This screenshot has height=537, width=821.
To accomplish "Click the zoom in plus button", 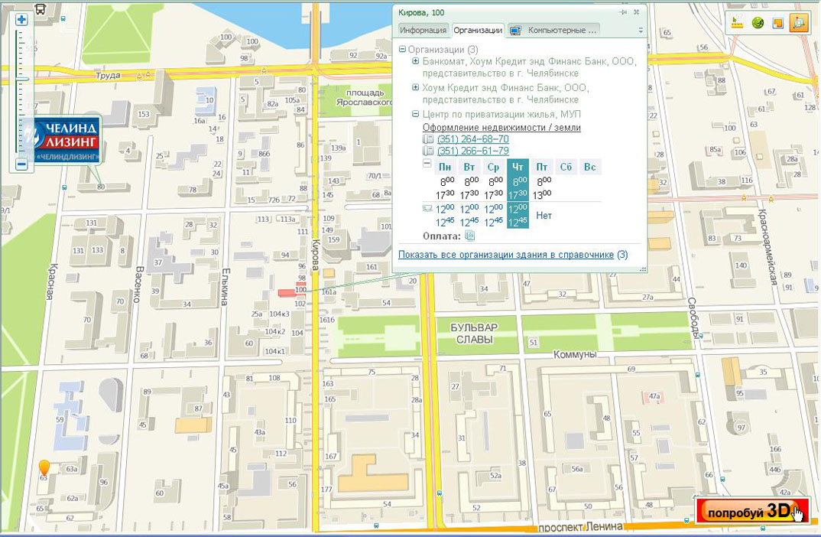I will click(21, 20).
